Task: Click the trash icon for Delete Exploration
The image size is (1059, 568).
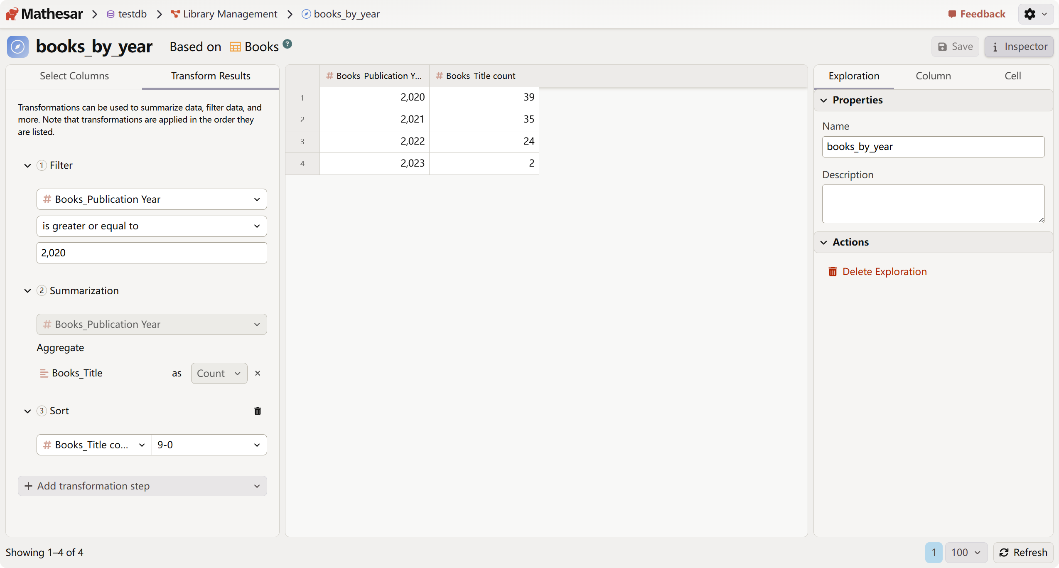Action: click(833, 271)
